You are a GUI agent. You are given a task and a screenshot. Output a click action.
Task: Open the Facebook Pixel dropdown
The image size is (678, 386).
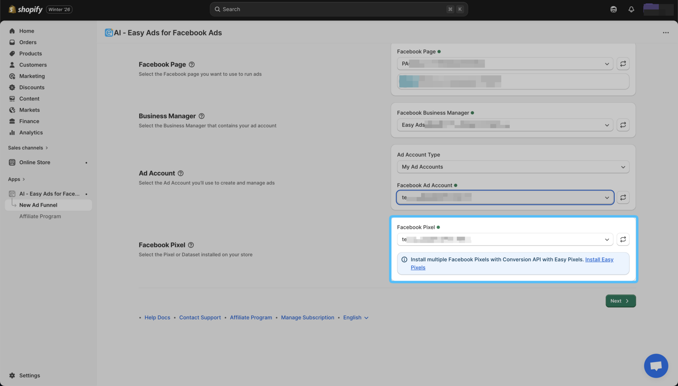pyautogui.click(x=504, y=240)
